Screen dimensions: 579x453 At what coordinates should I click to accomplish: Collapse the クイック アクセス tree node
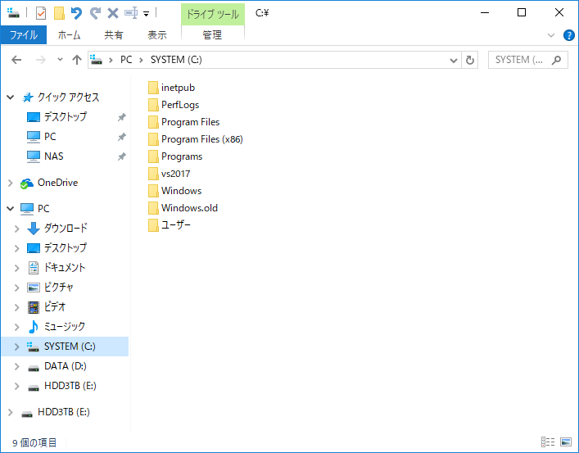(11, 97)
